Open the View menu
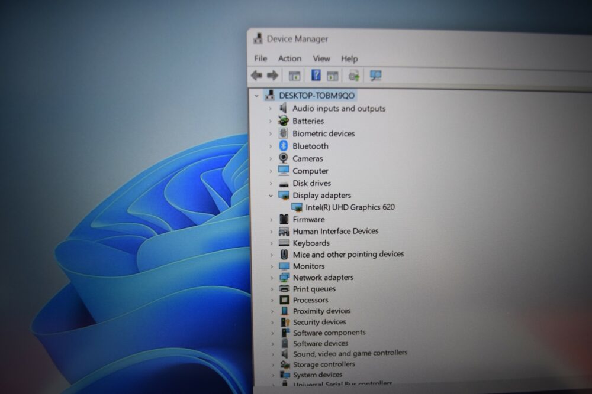Viewport: 592px width, 394px height. click(321, 58)
